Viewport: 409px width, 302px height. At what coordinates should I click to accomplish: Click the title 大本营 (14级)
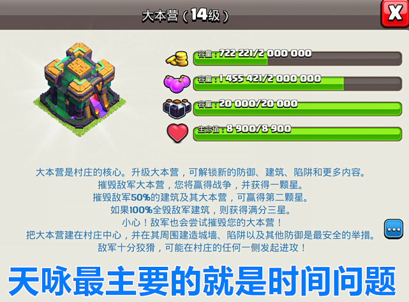coord(185,15)
